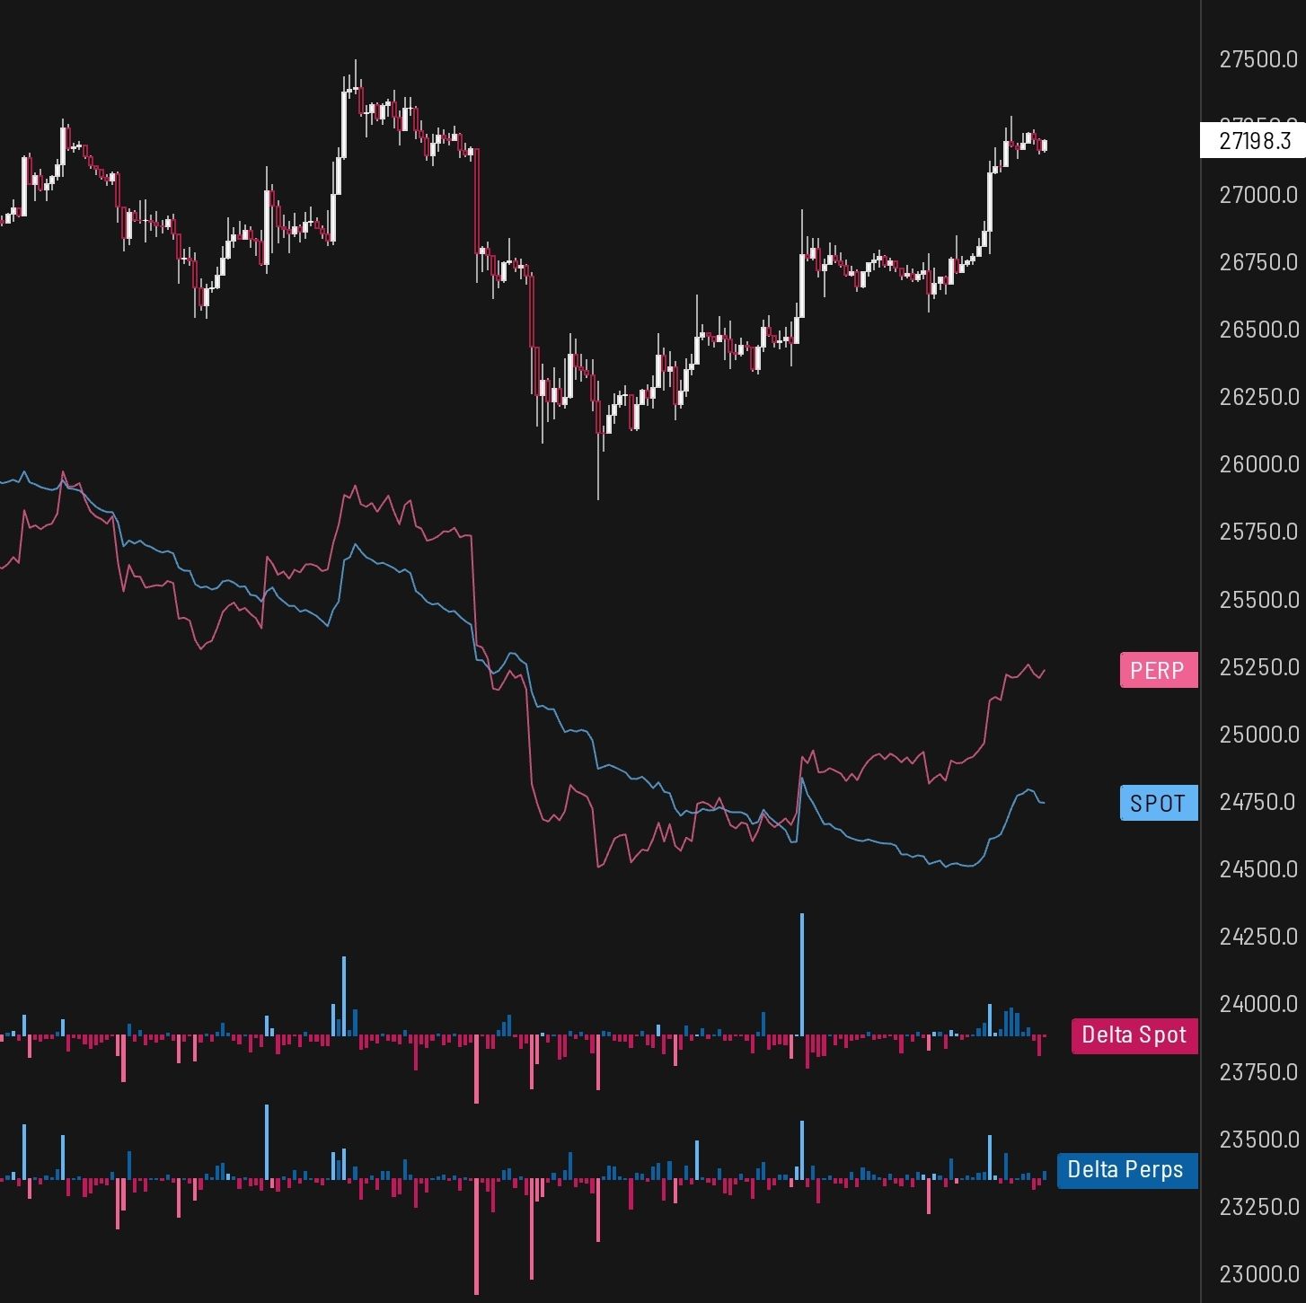
Task: Click the 23000.0 price axis label
Action: coord(1257,1274)
